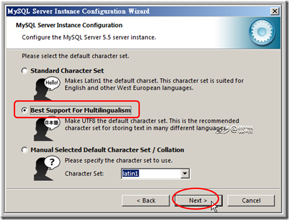Viewport: 289px width, 220px height.
Task: Click 'Please specify the character set to use.' text
Action: 118,160
